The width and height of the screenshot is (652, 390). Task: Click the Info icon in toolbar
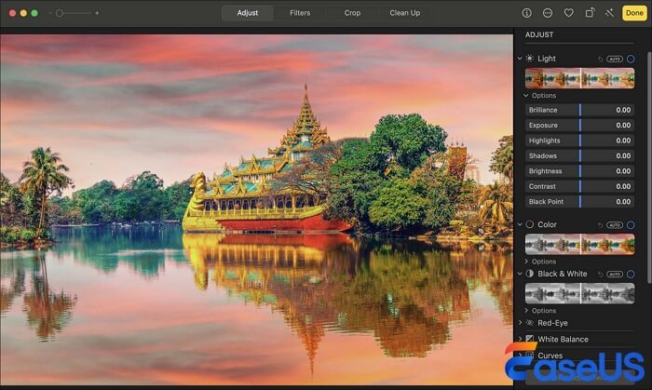point(526,13)
